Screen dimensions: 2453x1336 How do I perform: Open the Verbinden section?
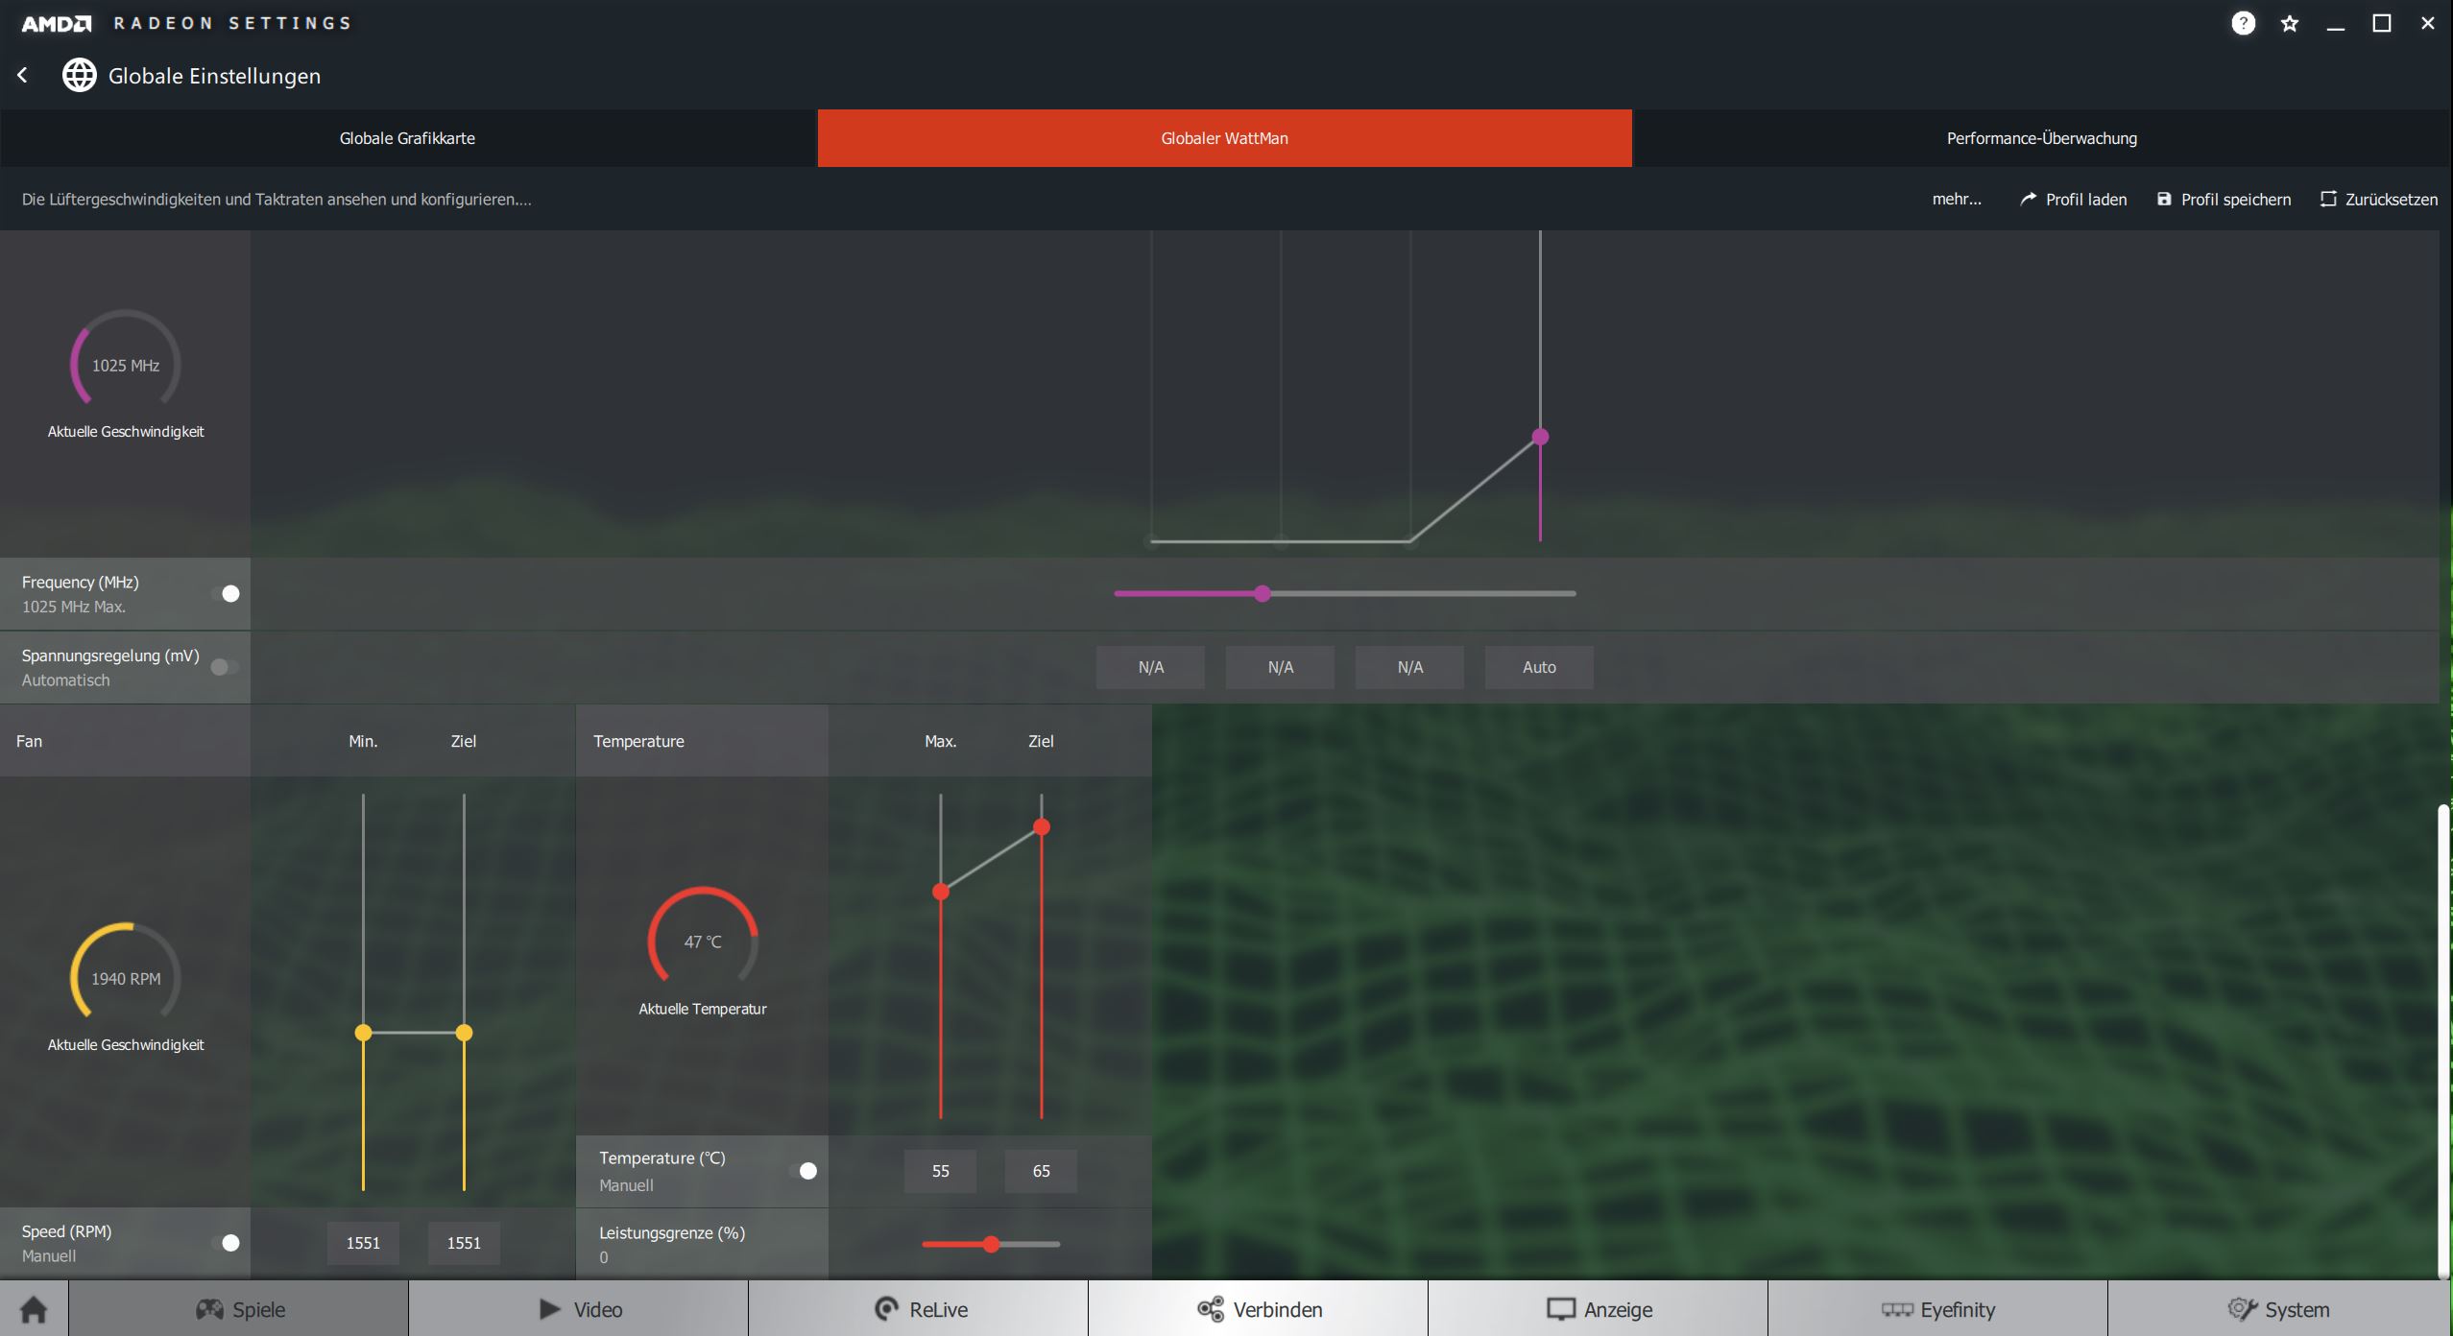click(1259, 1309)
